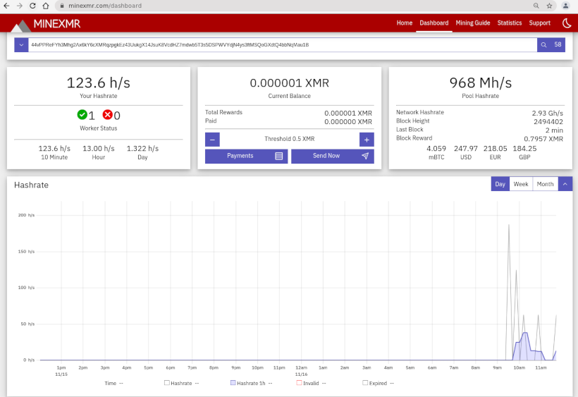Click the Payments button

246,156
